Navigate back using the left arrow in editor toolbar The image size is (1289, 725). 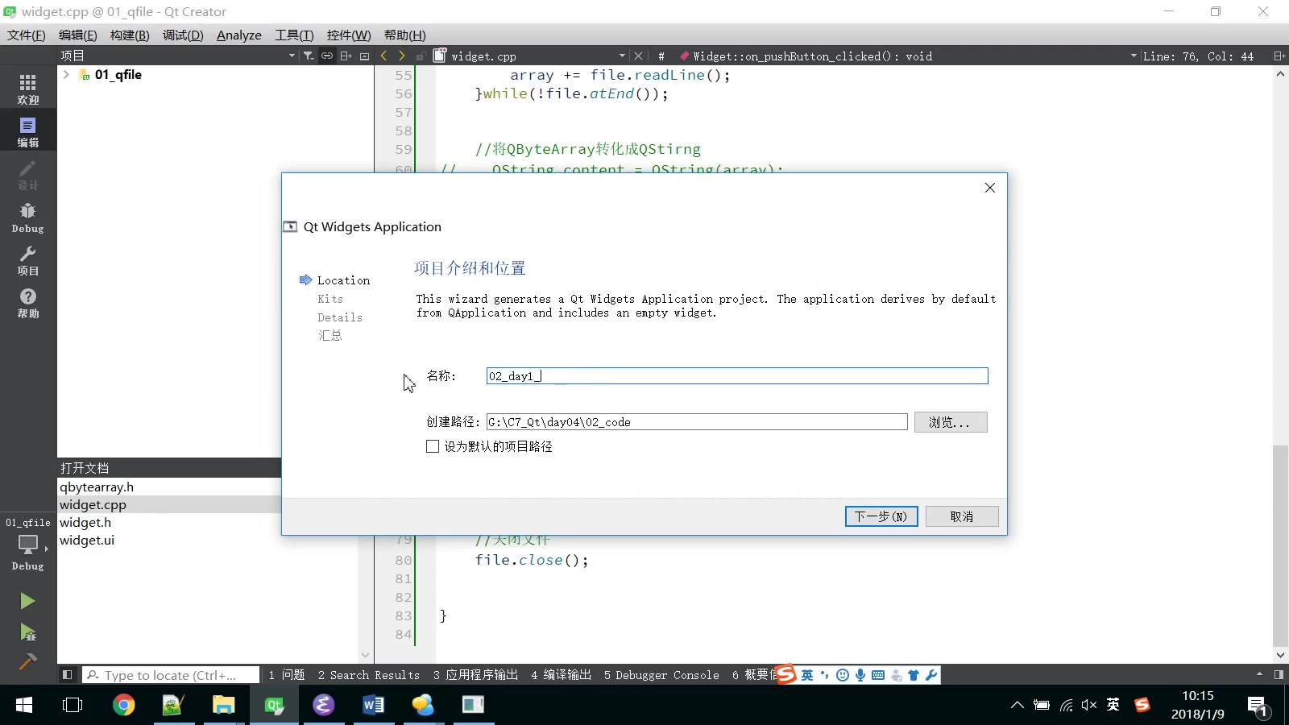(x=384, y=56)
